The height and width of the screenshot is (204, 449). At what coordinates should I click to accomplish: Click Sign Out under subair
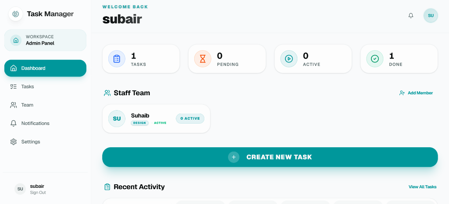pyautogui.click(x=38, y=193)
